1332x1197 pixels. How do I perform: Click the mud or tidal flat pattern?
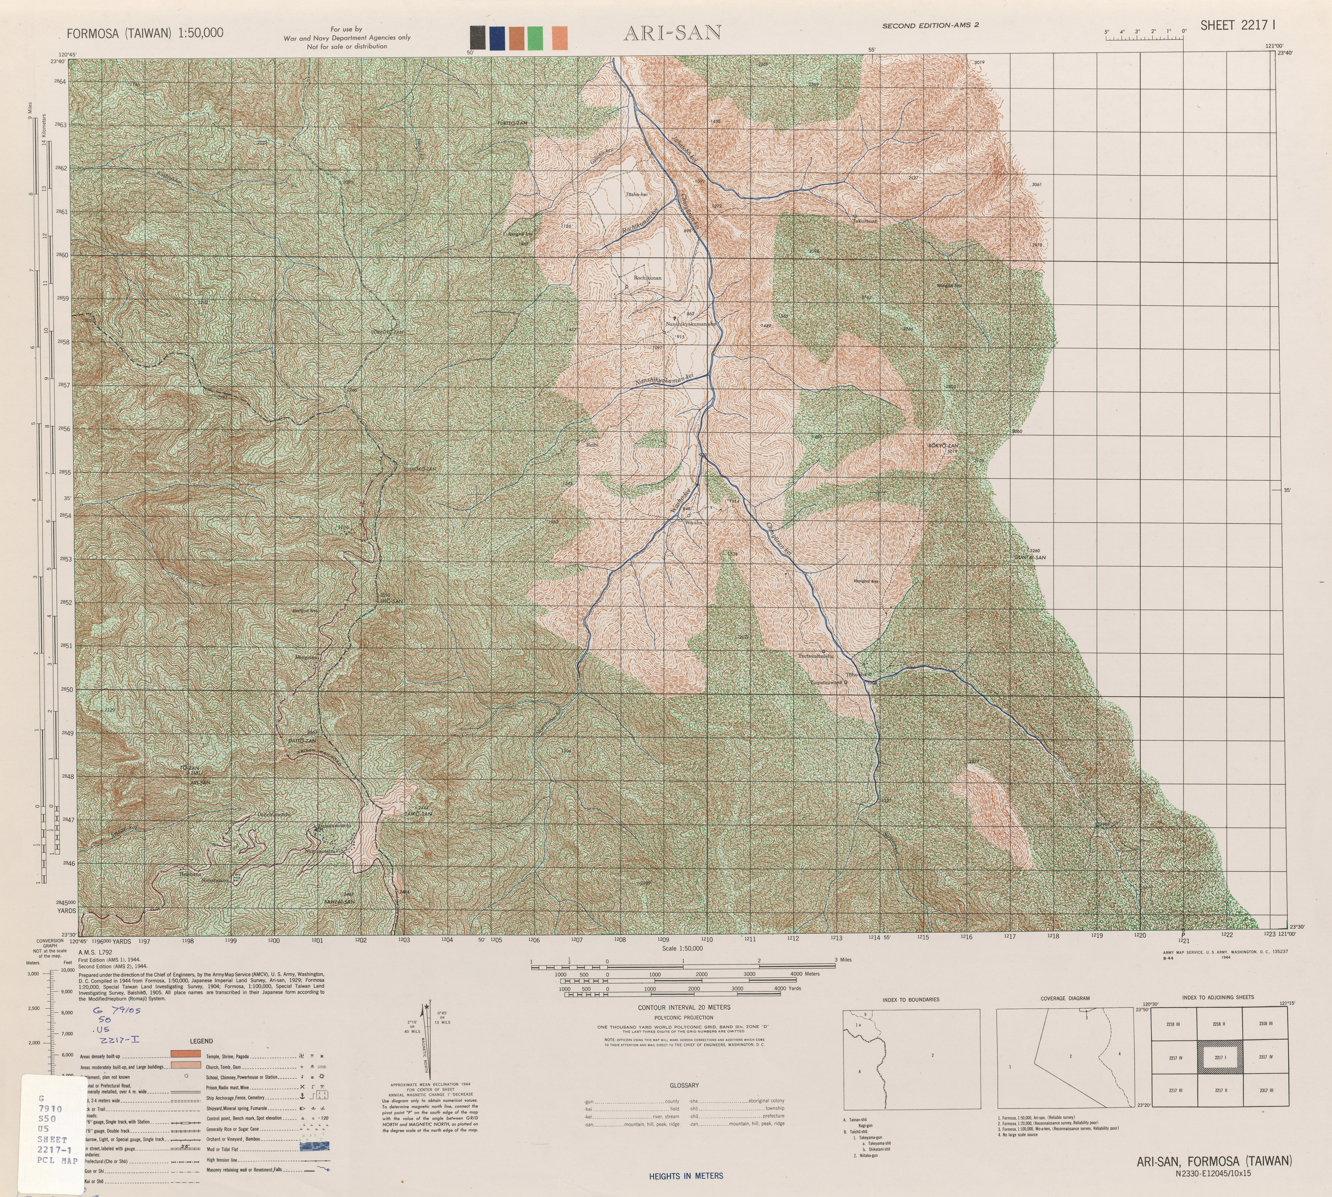(x=314, y=1146)
